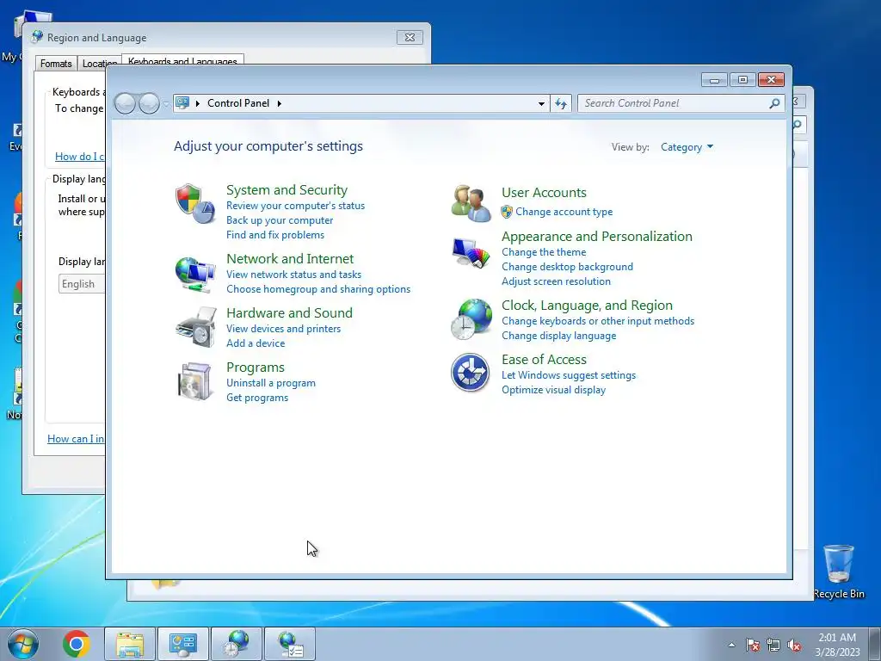Show hidden tray icons arrow
Screen dimensions: 881x661
pyautogui.click(x=731, y=645)
